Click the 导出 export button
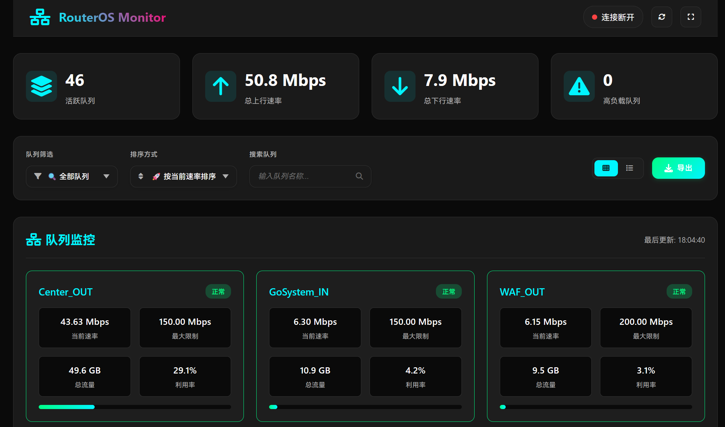The image size is (725, 427). pyautogui.click(x=678, y=168)
